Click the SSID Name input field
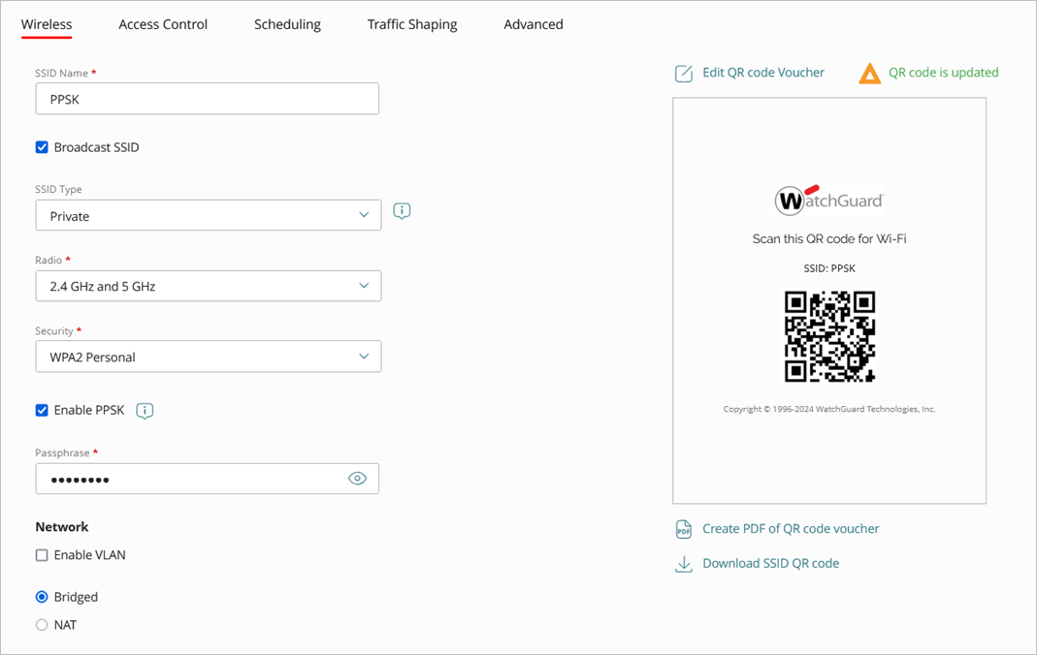The height and width of the screenshot is (655, 1037). tap(207, 99)
